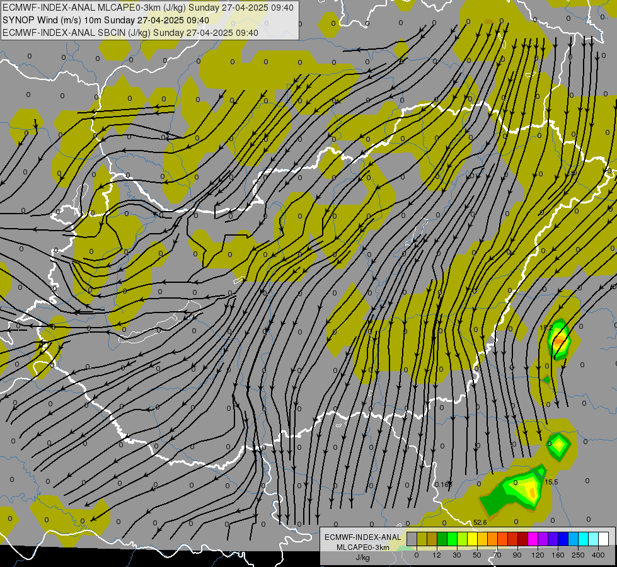617x567 pixels.
Task: Click the J/kg unit label
Action: click(x=363, y=558)
